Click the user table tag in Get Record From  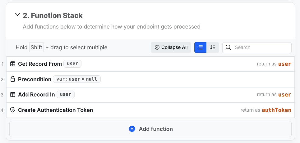pos(72,64)
